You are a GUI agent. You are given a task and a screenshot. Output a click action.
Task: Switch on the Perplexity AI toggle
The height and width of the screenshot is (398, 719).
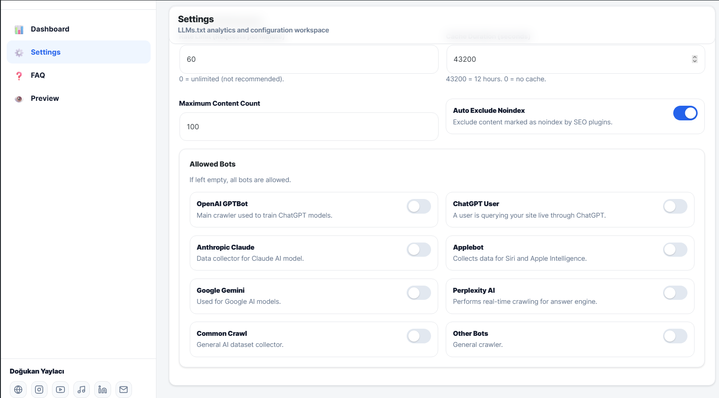pyautogui.click(x=675, y=293)
